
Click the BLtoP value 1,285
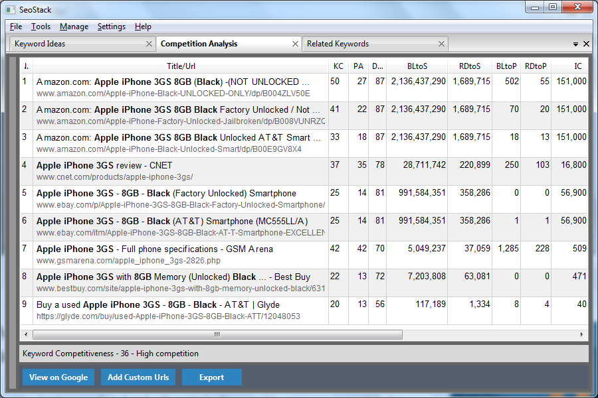click(x=508, y=248)
